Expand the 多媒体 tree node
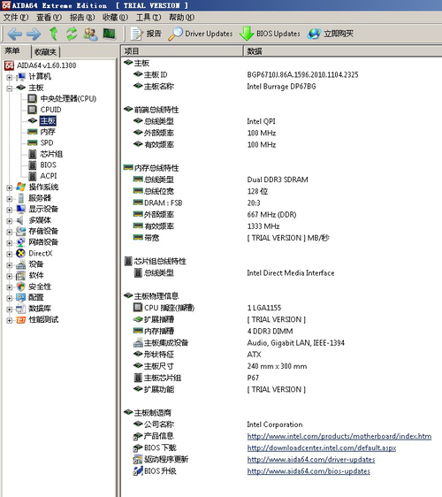Screen dimensions: 442x497 pos(10,220)
